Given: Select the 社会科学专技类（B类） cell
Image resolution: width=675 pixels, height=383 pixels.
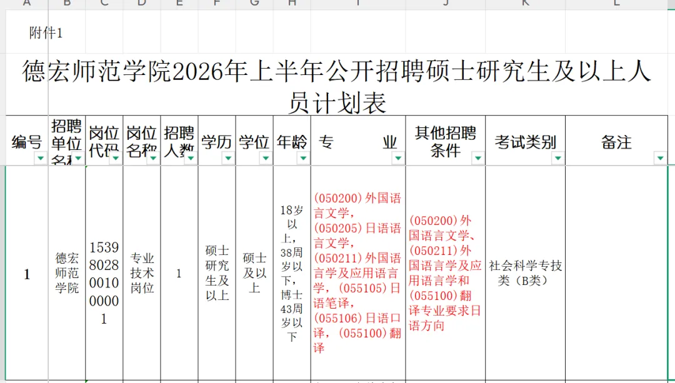Looking at the screenshot, I should tap(525, 273).
